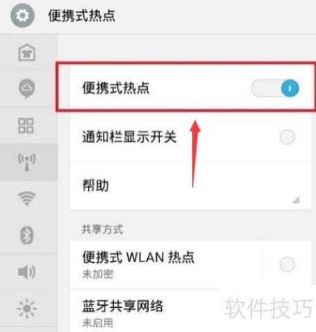Click the 未加密 status text
Screen dimensions: 316x332
[x=97, y=274]
